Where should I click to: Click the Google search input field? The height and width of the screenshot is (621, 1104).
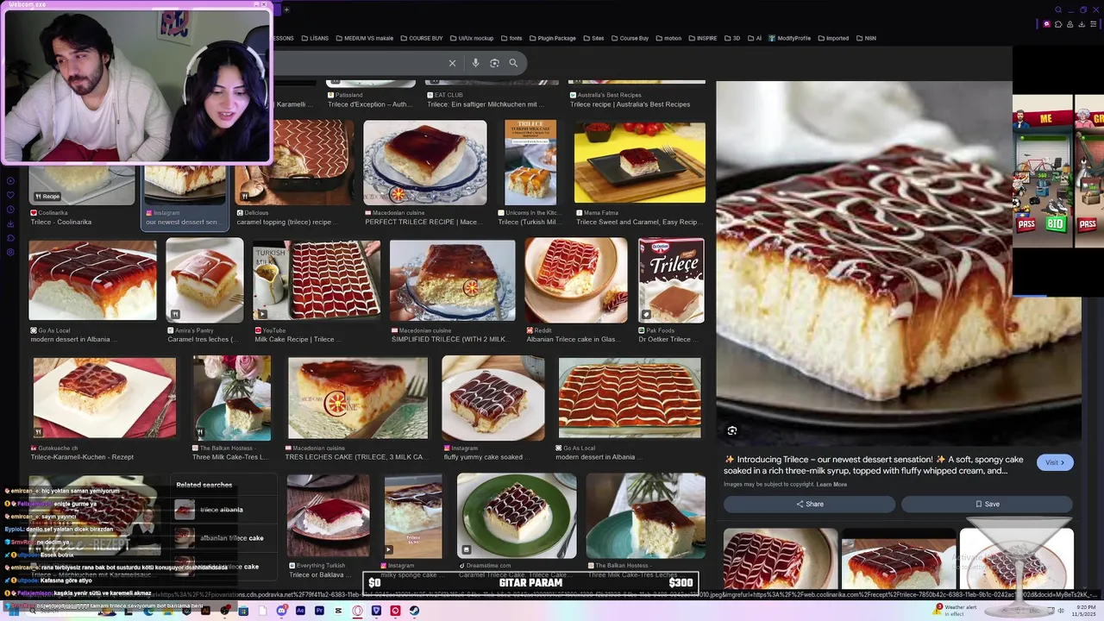[x=358, y=63]
